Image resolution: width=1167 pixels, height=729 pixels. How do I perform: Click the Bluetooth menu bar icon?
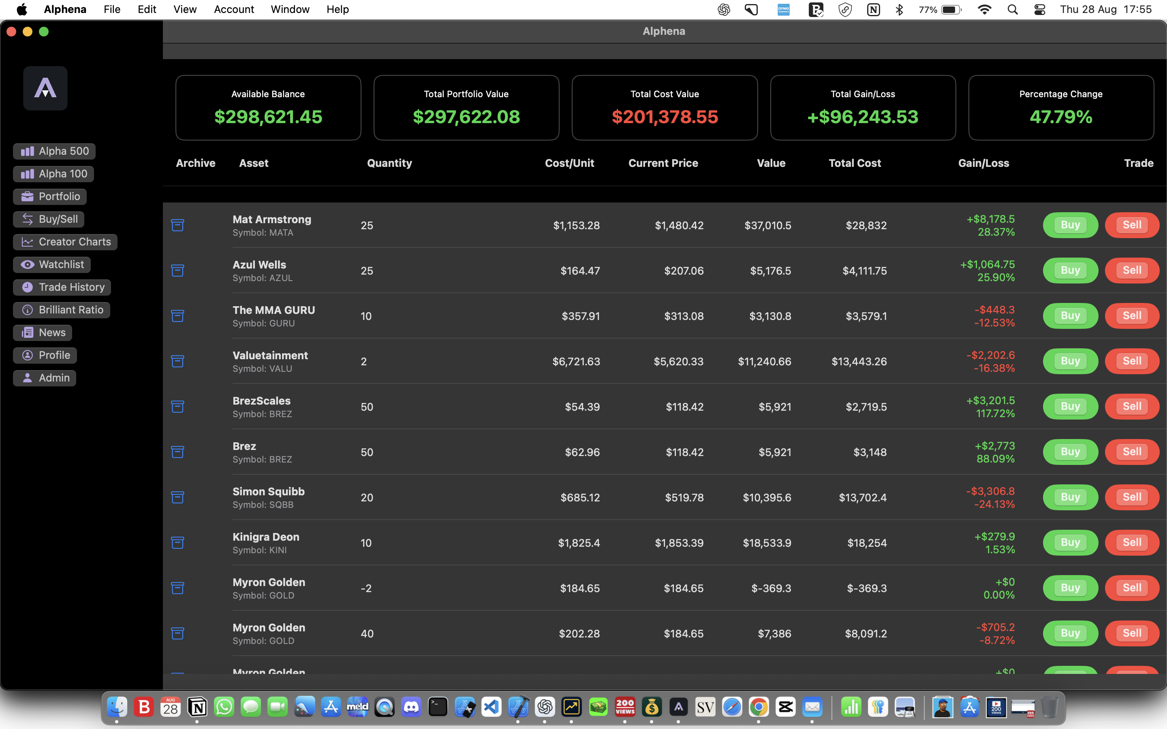(x=900, y=10)
